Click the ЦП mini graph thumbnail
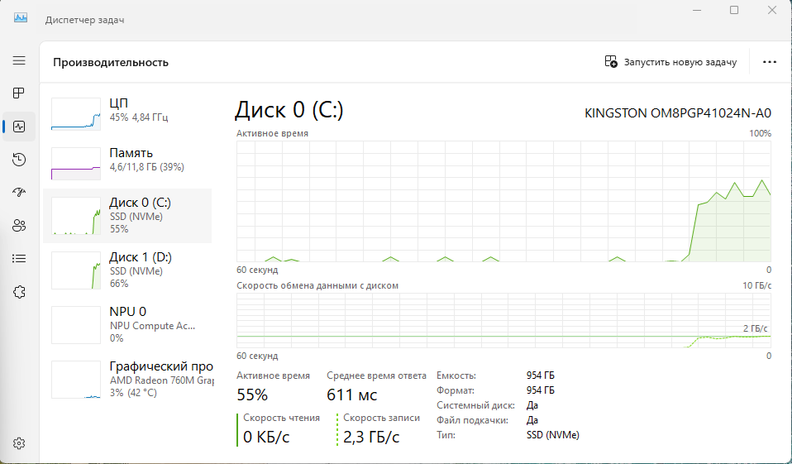792x464 pixels. coord(76,114)
